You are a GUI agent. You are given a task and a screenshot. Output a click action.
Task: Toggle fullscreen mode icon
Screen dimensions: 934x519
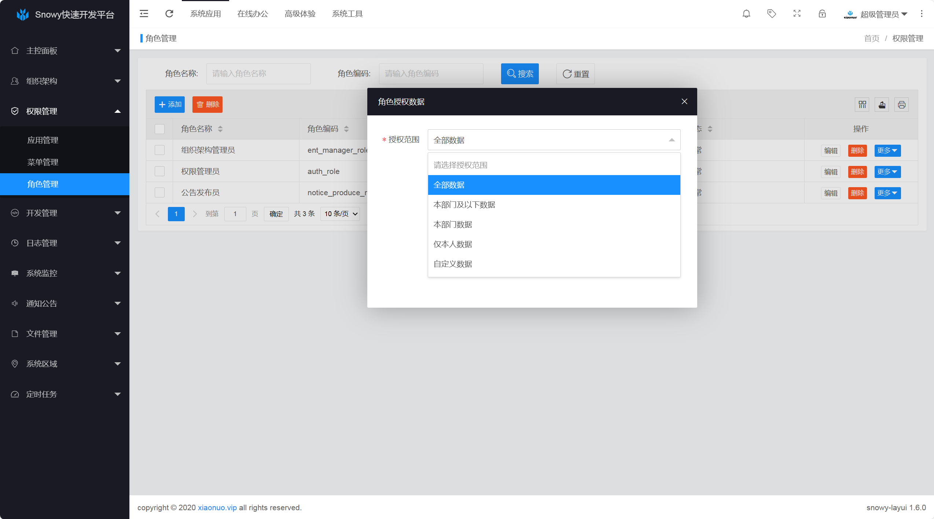(x=797, y=14)
